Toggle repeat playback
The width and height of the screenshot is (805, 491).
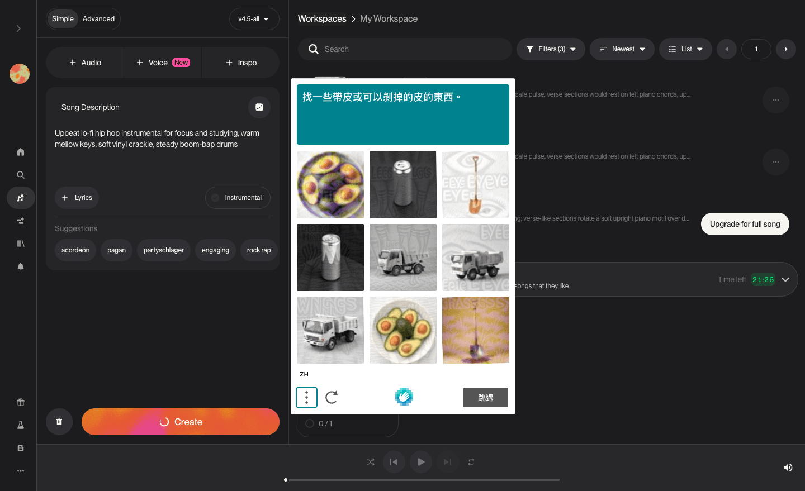(471, 462)
